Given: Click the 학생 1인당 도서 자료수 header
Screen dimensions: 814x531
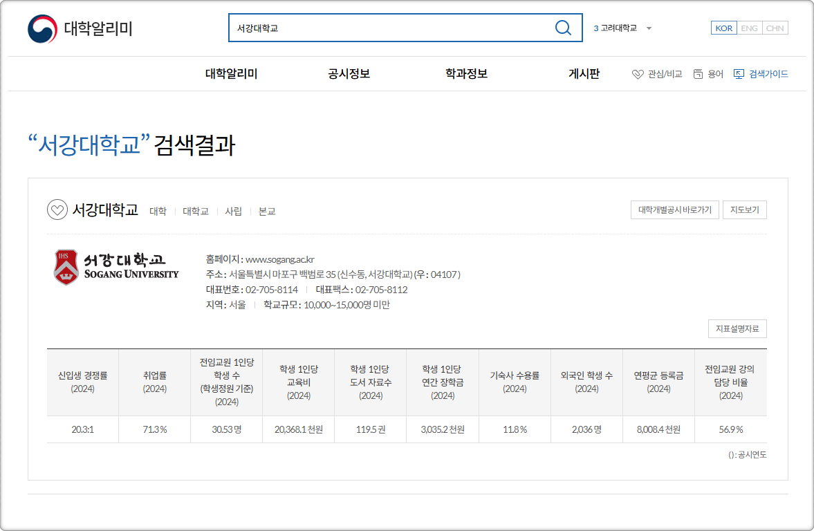Looking at the screenshot, I should [371, 382].
